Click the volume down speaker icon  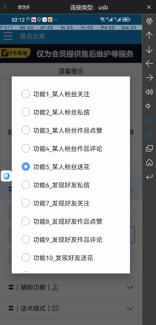click(x=148, y=106)
